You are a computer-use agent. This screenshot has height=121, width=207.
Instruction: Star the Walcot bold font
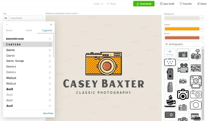pos(50,78)
